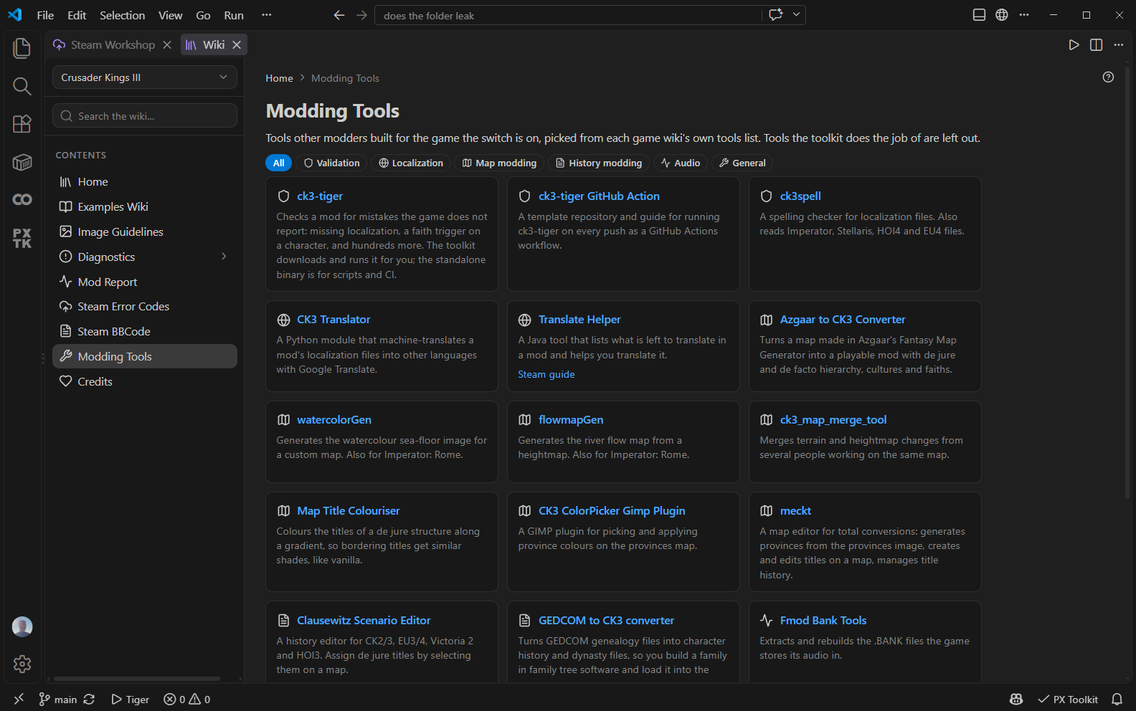The image size is (1136, 711).
Task: Open the 3D cube view in activity bar
Action: coord(22,162)
